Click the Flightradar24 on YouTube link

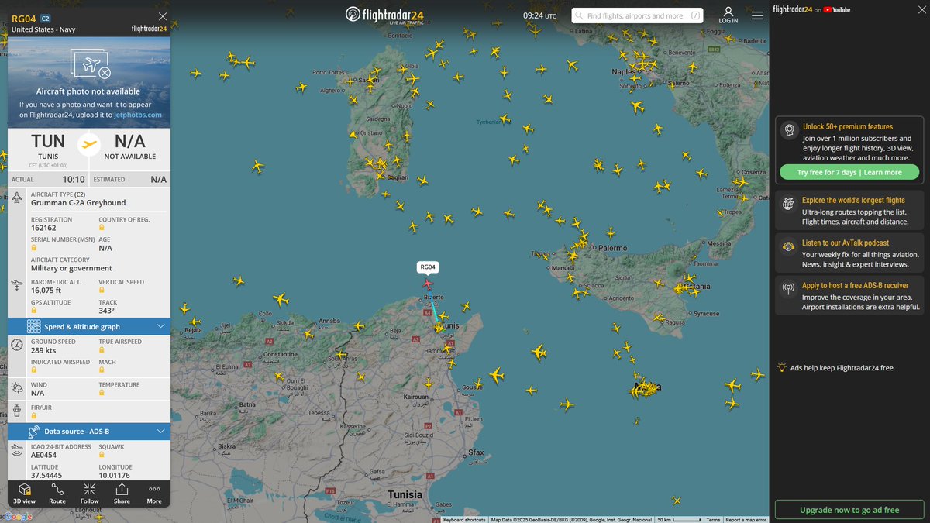tap(811, 9)
